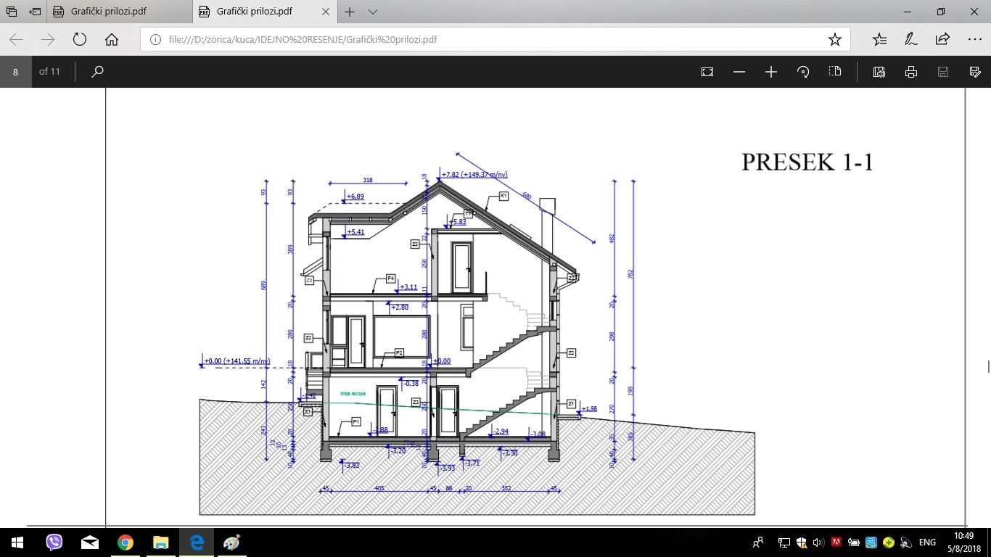
Task: Click the Add notes pen icon
Action: point(911,39)
